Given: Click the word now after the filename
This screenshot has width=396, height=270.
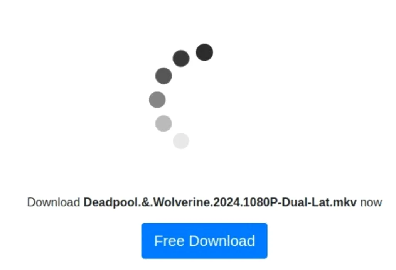Looking at the screenshot, I should pyautogui.click(x=371, y=203).
